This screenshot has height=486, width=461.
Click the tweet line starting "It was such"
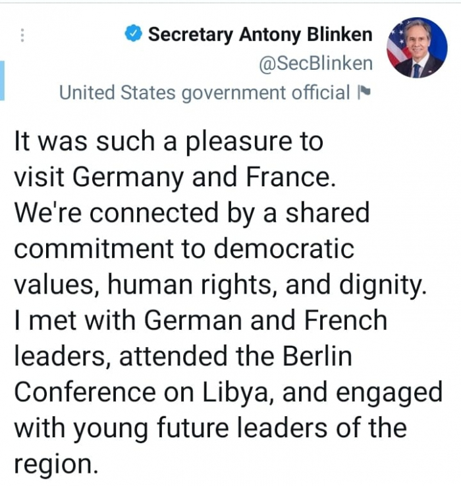[169, 142]
